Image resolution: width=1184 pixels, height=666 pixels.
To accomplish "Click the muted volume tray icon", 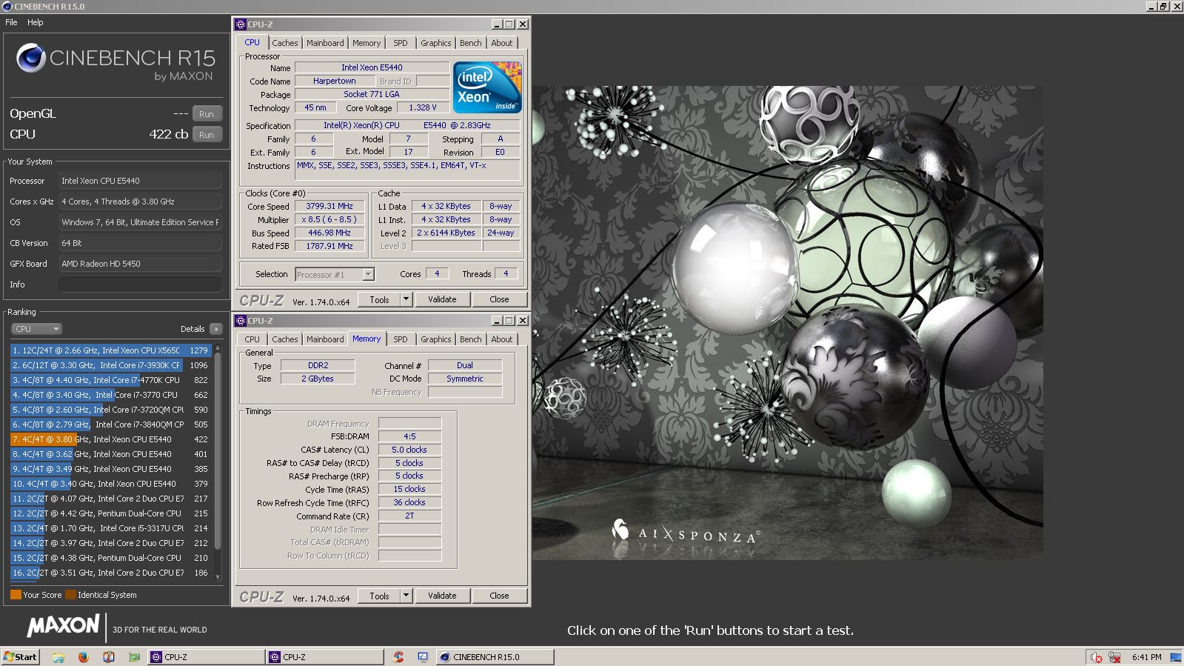I will pyautogui.click(x=1096, y=657).
